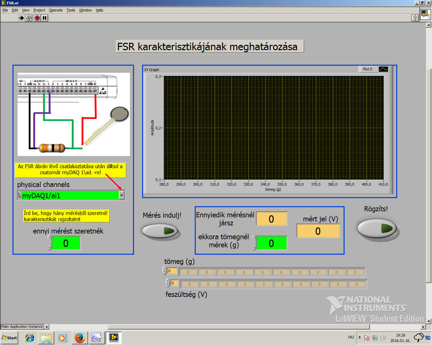Click the VI icon pane at top right

click(425, 14)
